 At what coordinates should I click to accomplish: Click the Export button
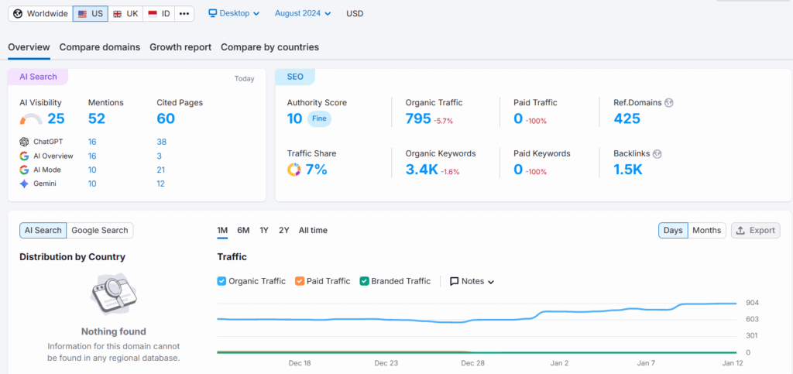click(x=755, y=230)
